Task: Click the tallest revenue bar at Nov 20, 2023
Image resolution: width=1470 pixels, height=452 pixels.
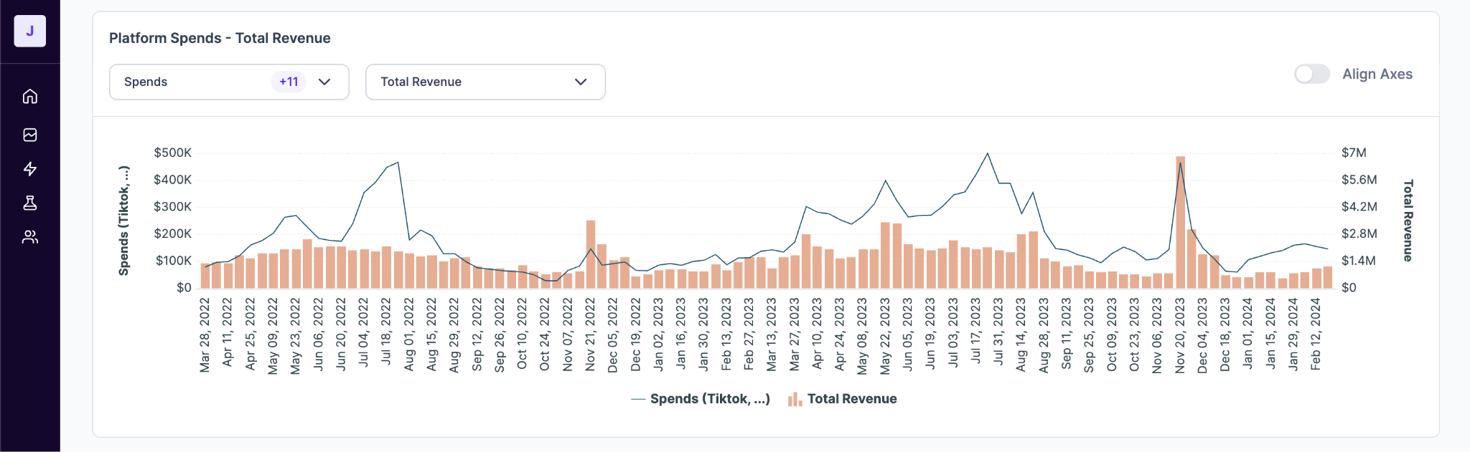Action: point(1180,222)
